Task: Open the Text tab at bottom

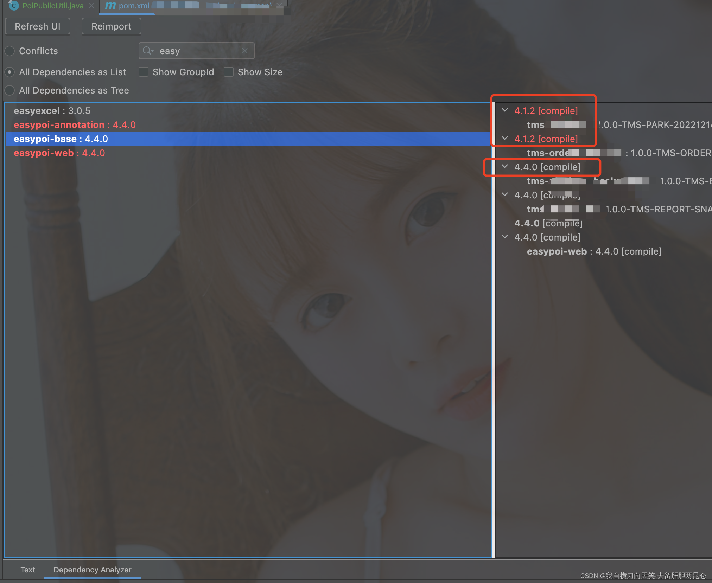Action: 27,570
